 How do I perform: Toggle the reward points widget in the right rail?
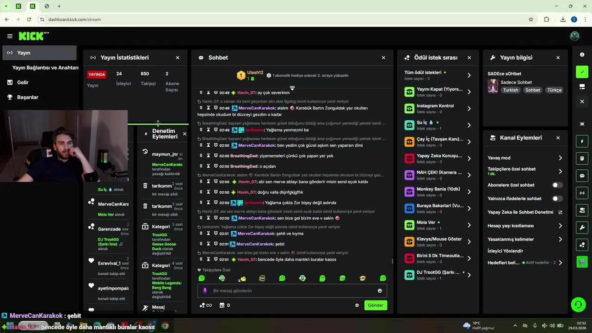point(582,244)
